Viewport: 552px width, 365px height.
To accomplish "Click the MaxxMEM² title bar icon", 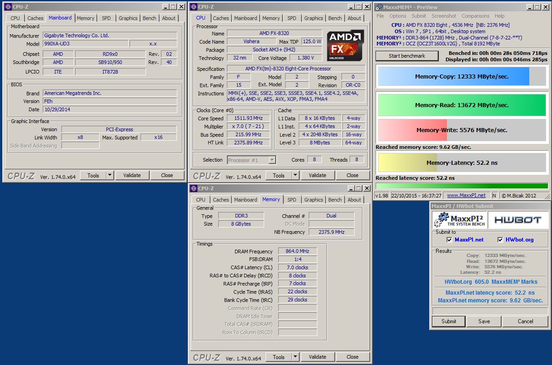I will tap(378, 7).
